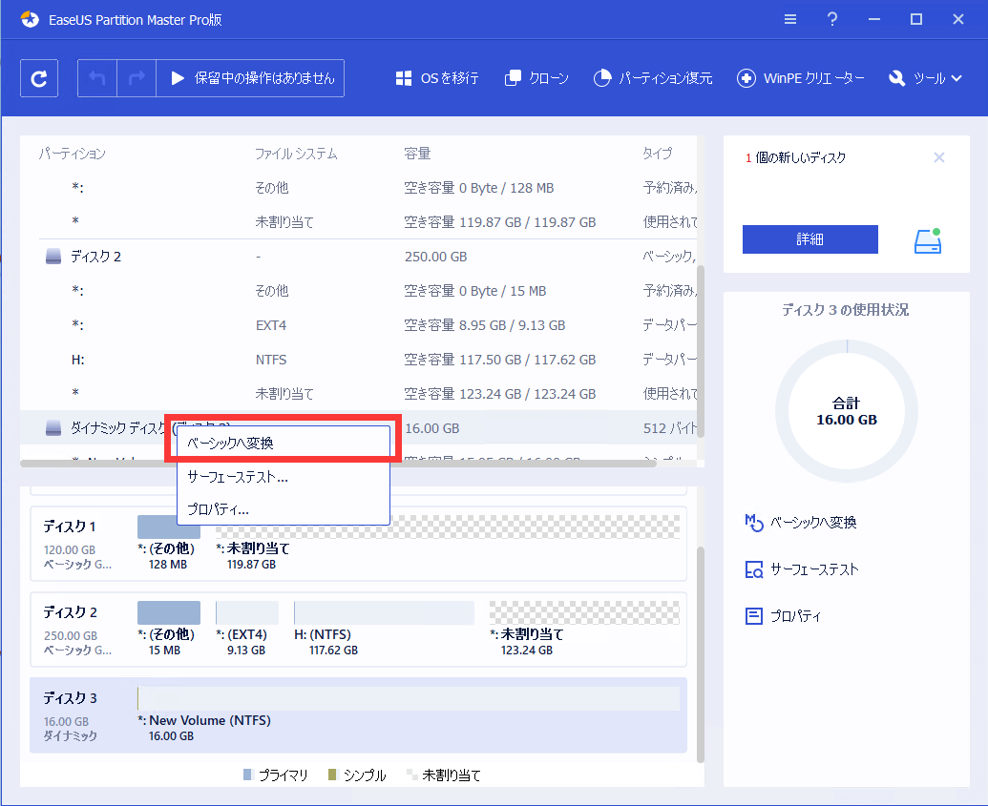Click the 詳細 button
Image resolution: width=988 pixels, height=806 pixels.
coord(810,239)
